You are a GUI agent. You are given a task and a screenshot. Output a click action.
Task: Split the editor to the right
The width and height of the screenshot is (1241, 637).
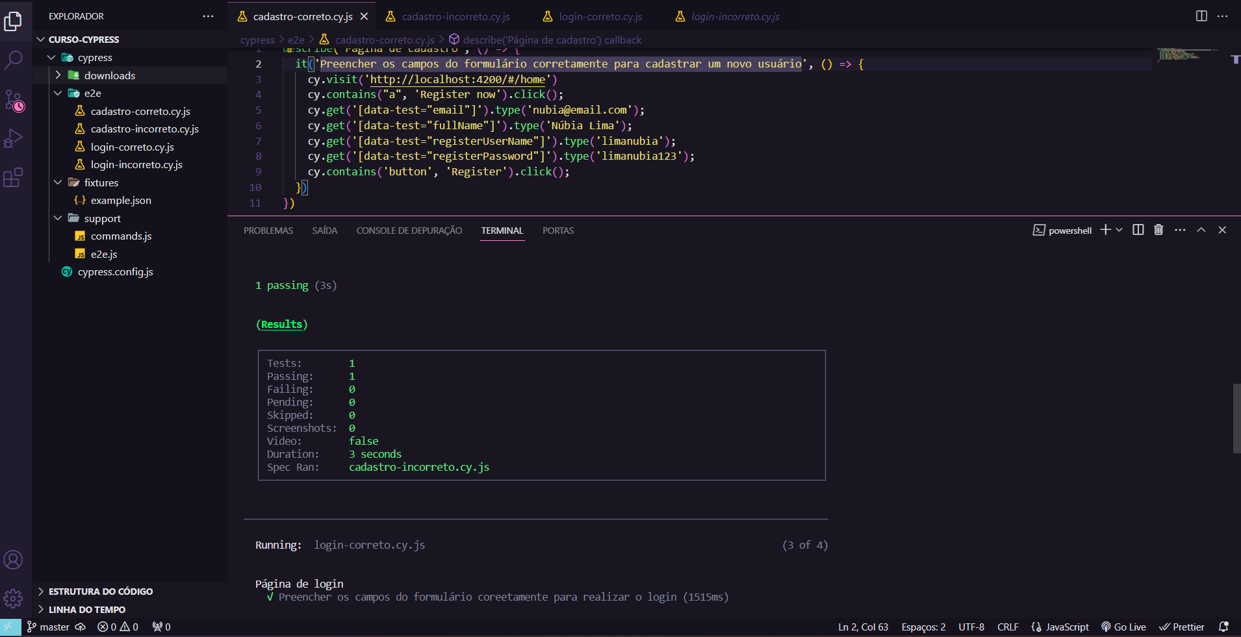pos(1201,16)
